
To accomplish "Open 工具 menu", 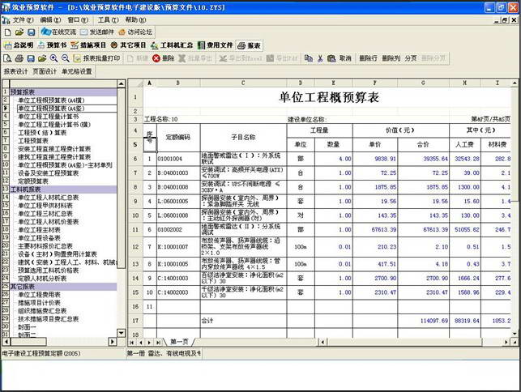I will click(x=108, y=20).
